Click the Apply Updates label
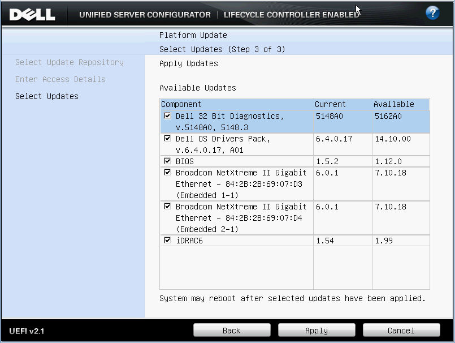 pos(189,63)
